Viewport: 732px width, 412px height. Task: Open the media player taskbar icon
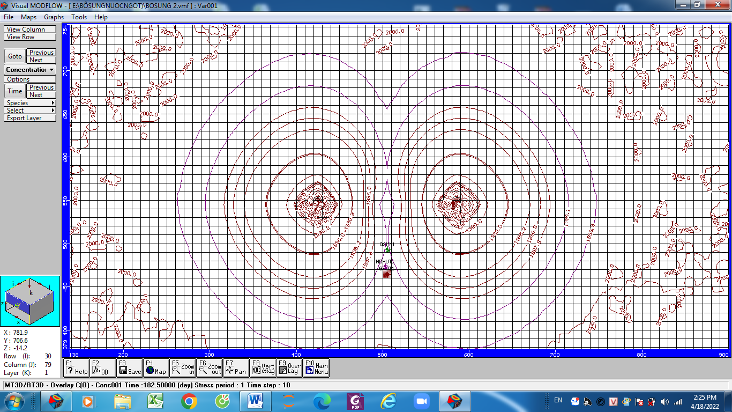(89, 401)
